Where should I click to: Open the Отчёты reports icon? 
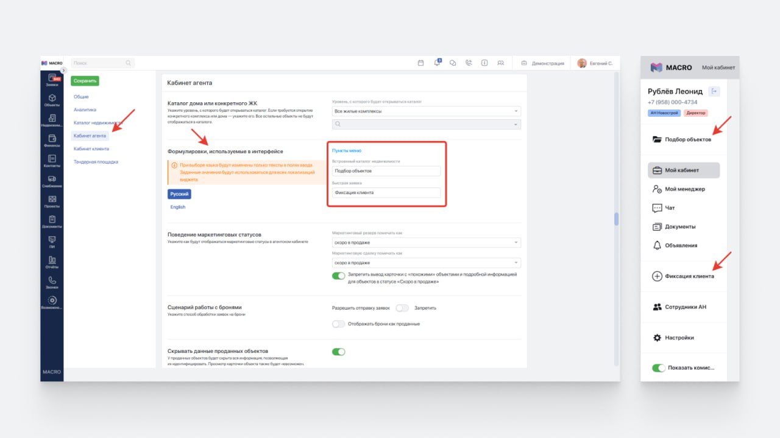[52, 262]
